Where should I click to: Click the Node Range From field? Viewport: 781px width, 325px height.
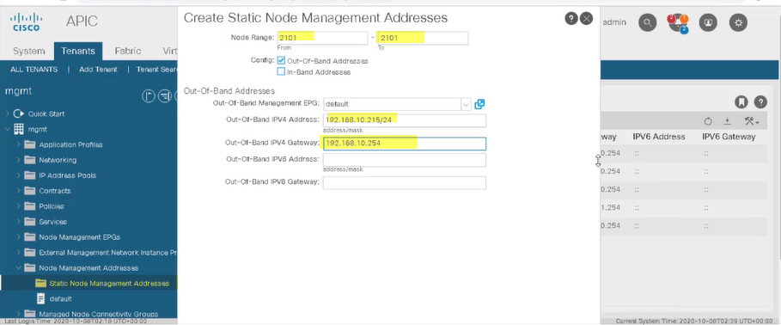point(323,38)
